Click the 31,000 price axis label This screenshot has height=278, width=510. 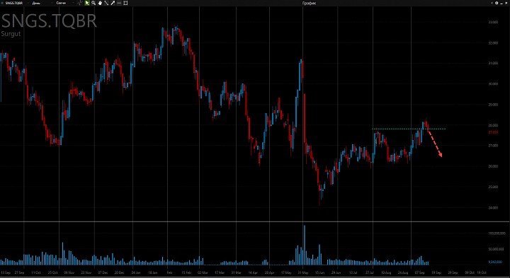pyautogui.click(x=494, y=64)
